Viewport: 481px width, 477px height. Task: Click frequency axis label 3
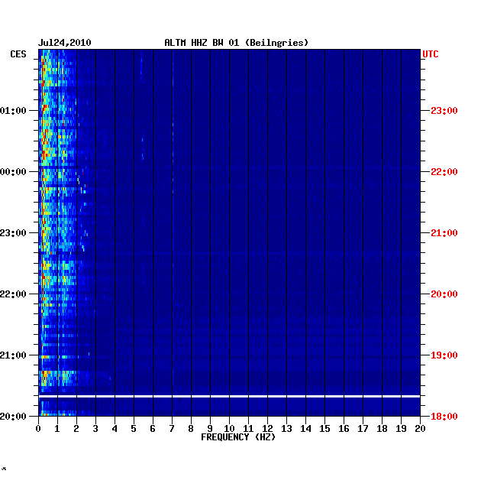[95, 429]
